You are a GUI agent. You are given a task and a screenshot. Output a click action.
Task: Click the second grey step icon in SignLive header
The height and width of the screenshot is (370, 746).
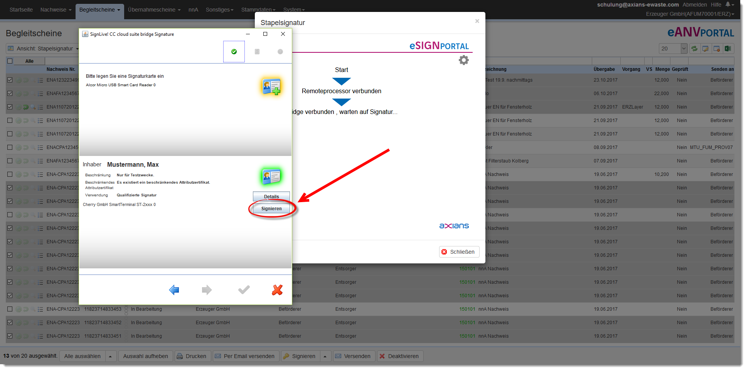click(x=257, y=52)
